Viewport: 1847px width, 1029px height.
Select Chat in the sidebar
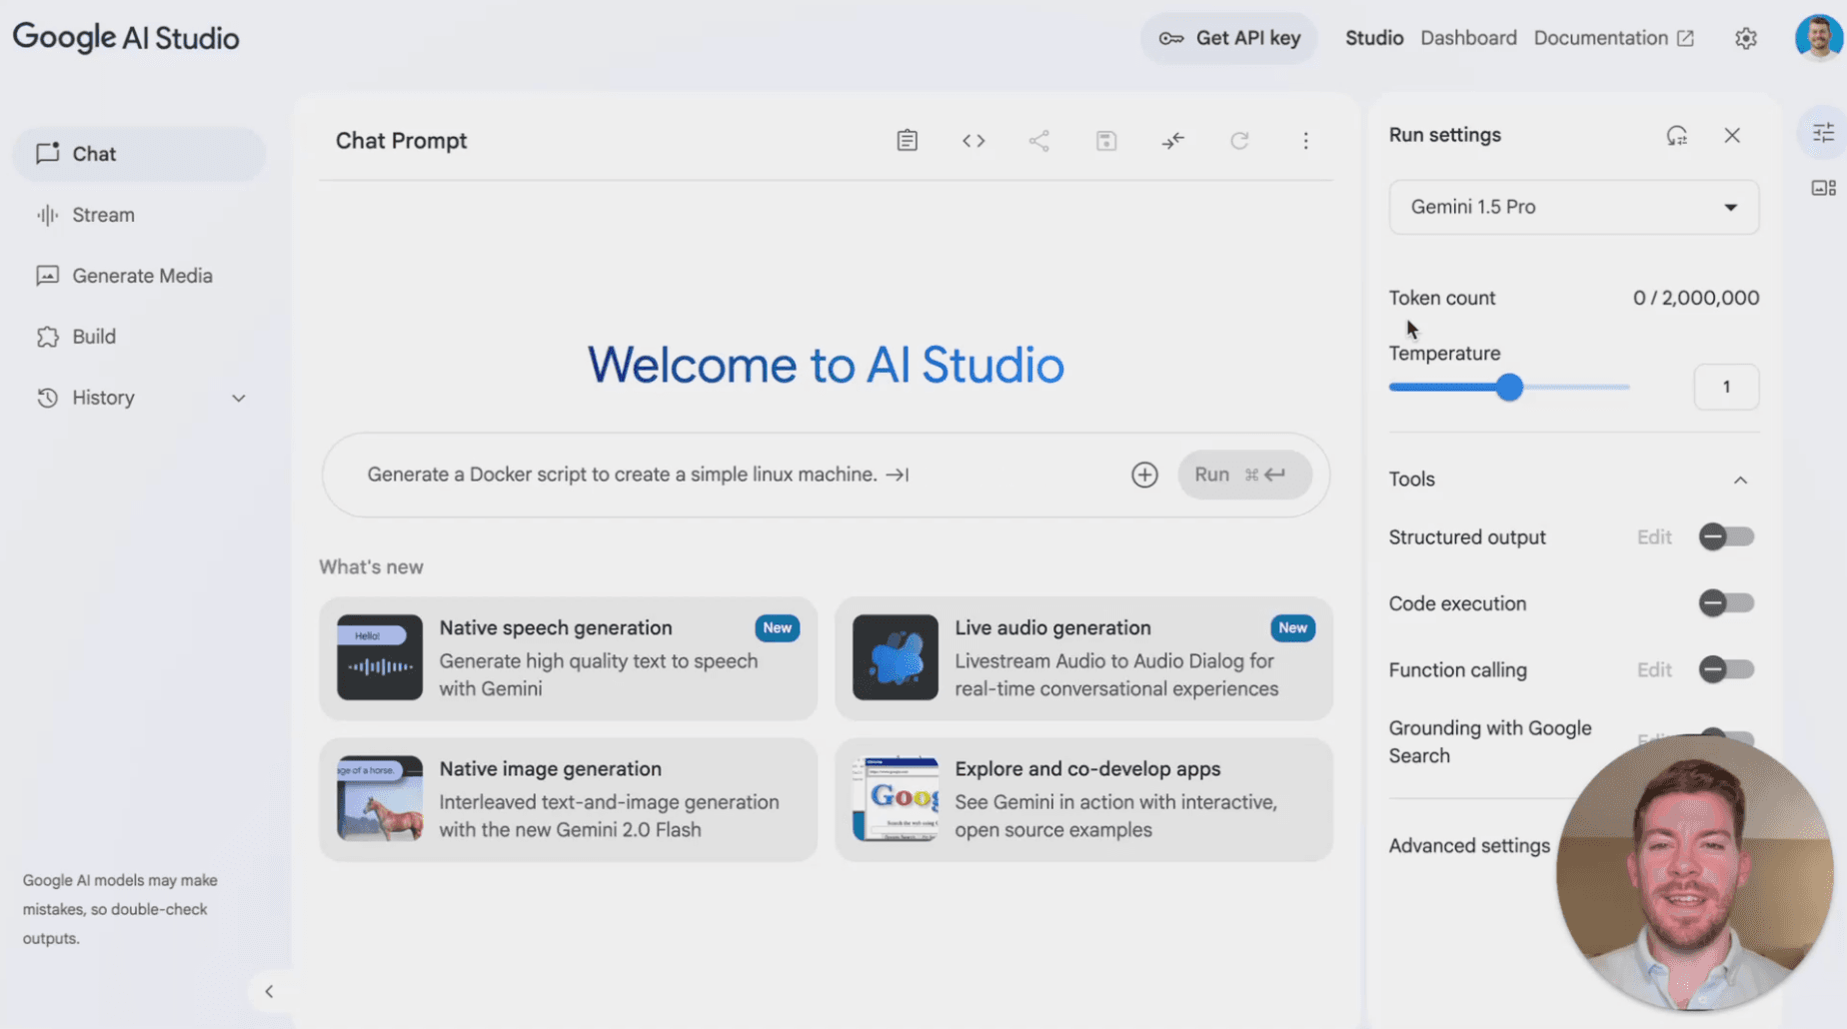(x=139, y=154)
